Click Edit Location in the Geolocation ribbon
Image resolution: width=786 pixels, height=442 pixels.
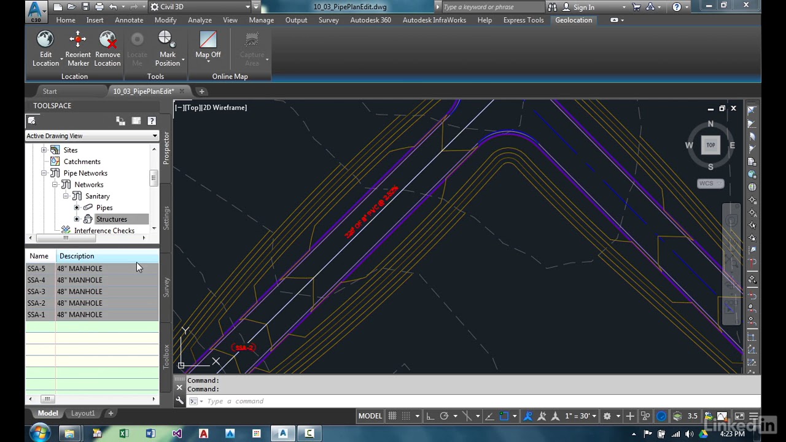click(45, 48)
